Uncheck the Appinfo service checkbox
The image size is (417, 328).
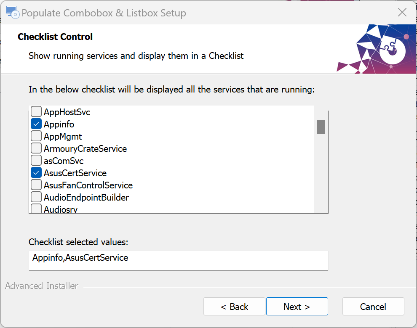click(x=36, y=124)
